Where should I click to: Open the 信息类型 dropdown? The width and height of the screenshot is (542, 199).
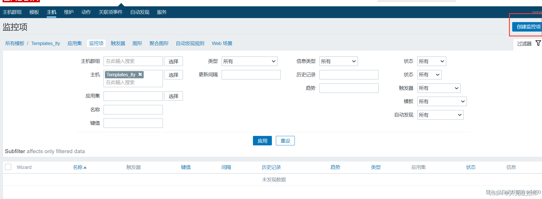click(338, 61)
